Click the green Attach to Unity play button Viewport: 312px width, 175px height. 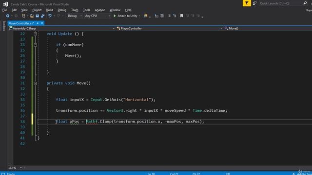click(x=115, y=16)
